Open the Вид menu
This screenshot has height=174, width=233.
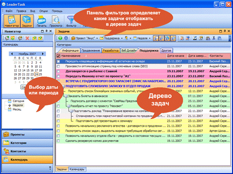pos(32,11)
